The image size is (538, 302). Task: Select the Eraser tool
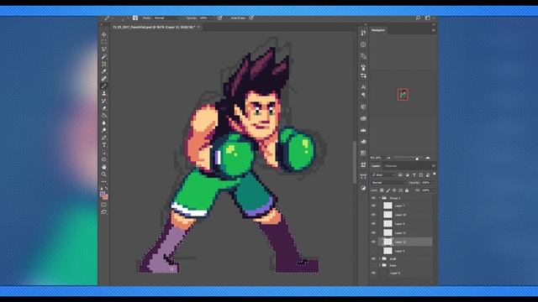(103, 108)
